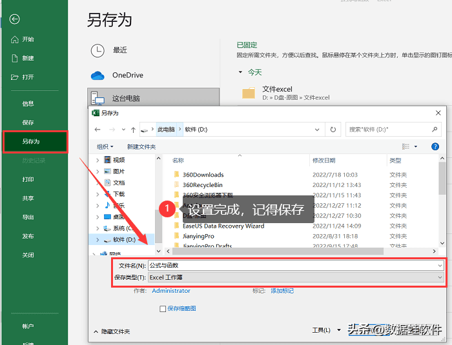Viewport: 452px width, 345px height.
Task: Click the OneDrive cloud icon
Action: pos(98,75)
